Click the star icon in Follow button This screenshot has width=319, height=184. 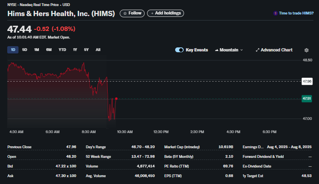(125, 13)
